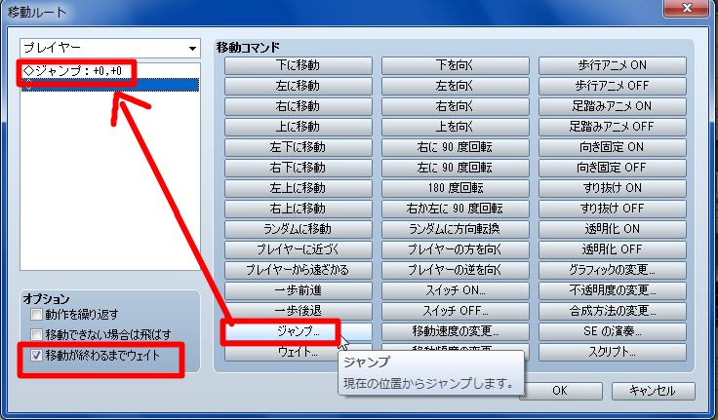This screenshot has height=420, width=718.
Task: Set 向き固定 OFF
Action: 613,168
